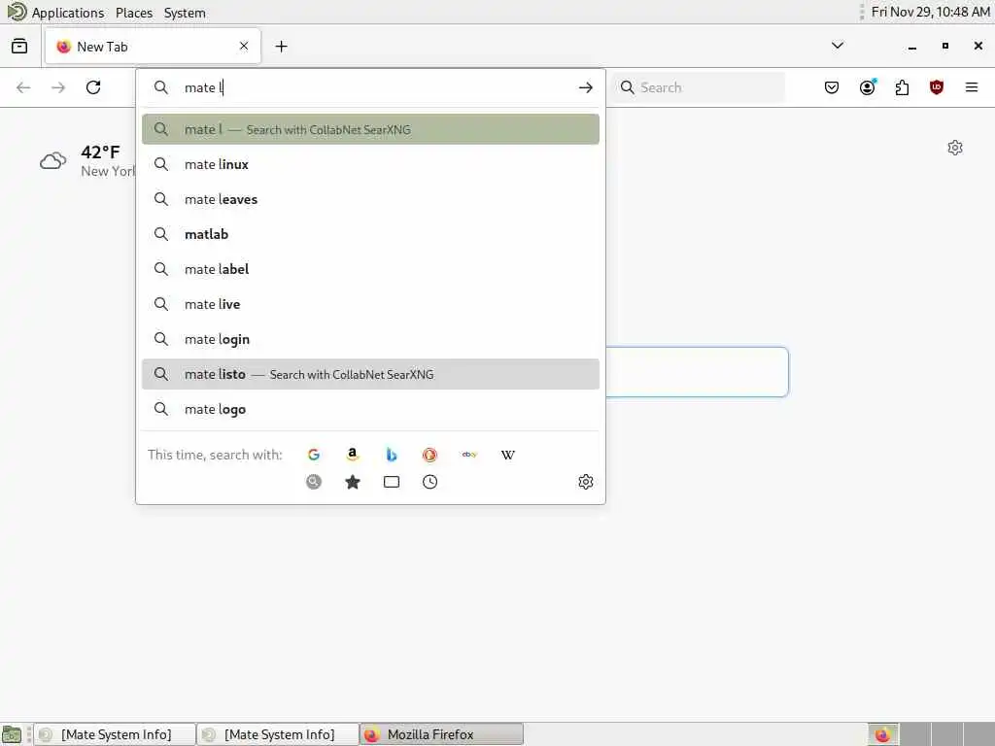Select the New Tab tab

point(153,47)
